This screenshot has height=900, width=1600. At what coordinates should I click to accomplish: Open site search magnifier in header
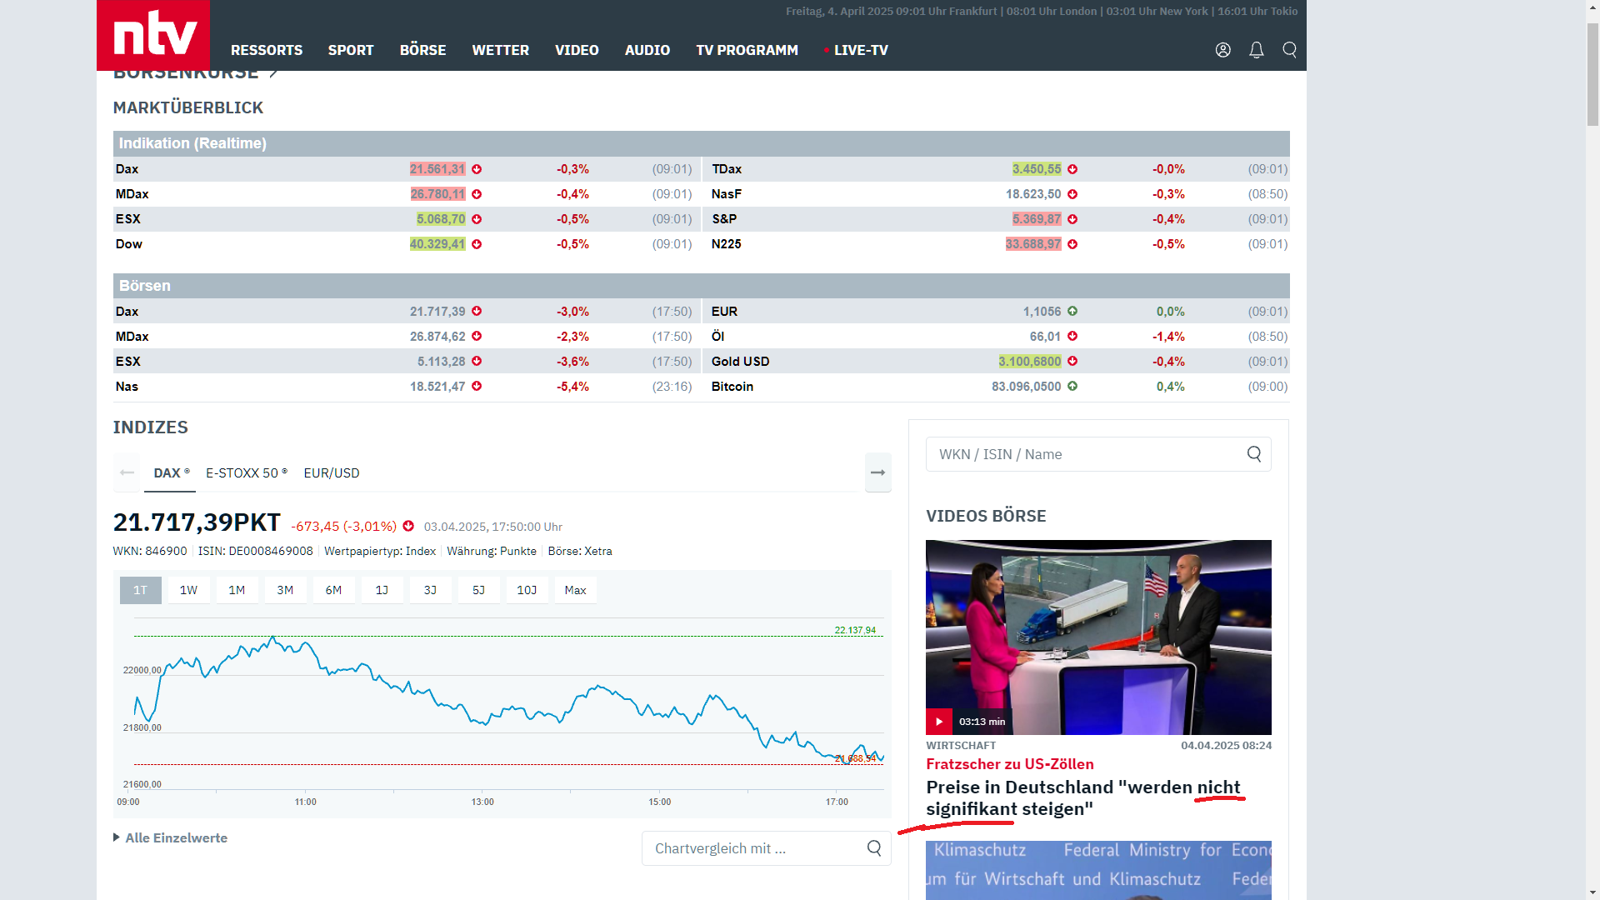click(1289, 50)
